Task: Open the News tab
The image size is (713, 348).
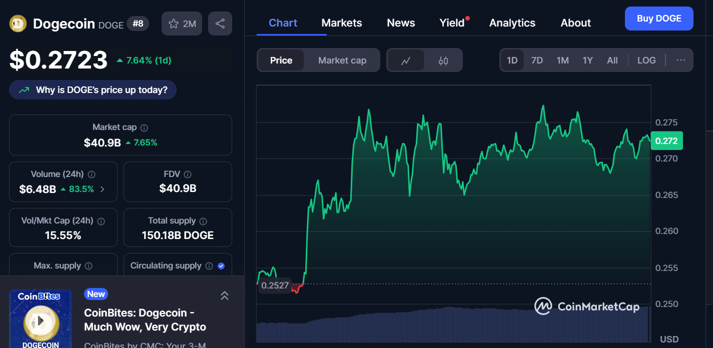Action: click(401, 23)
